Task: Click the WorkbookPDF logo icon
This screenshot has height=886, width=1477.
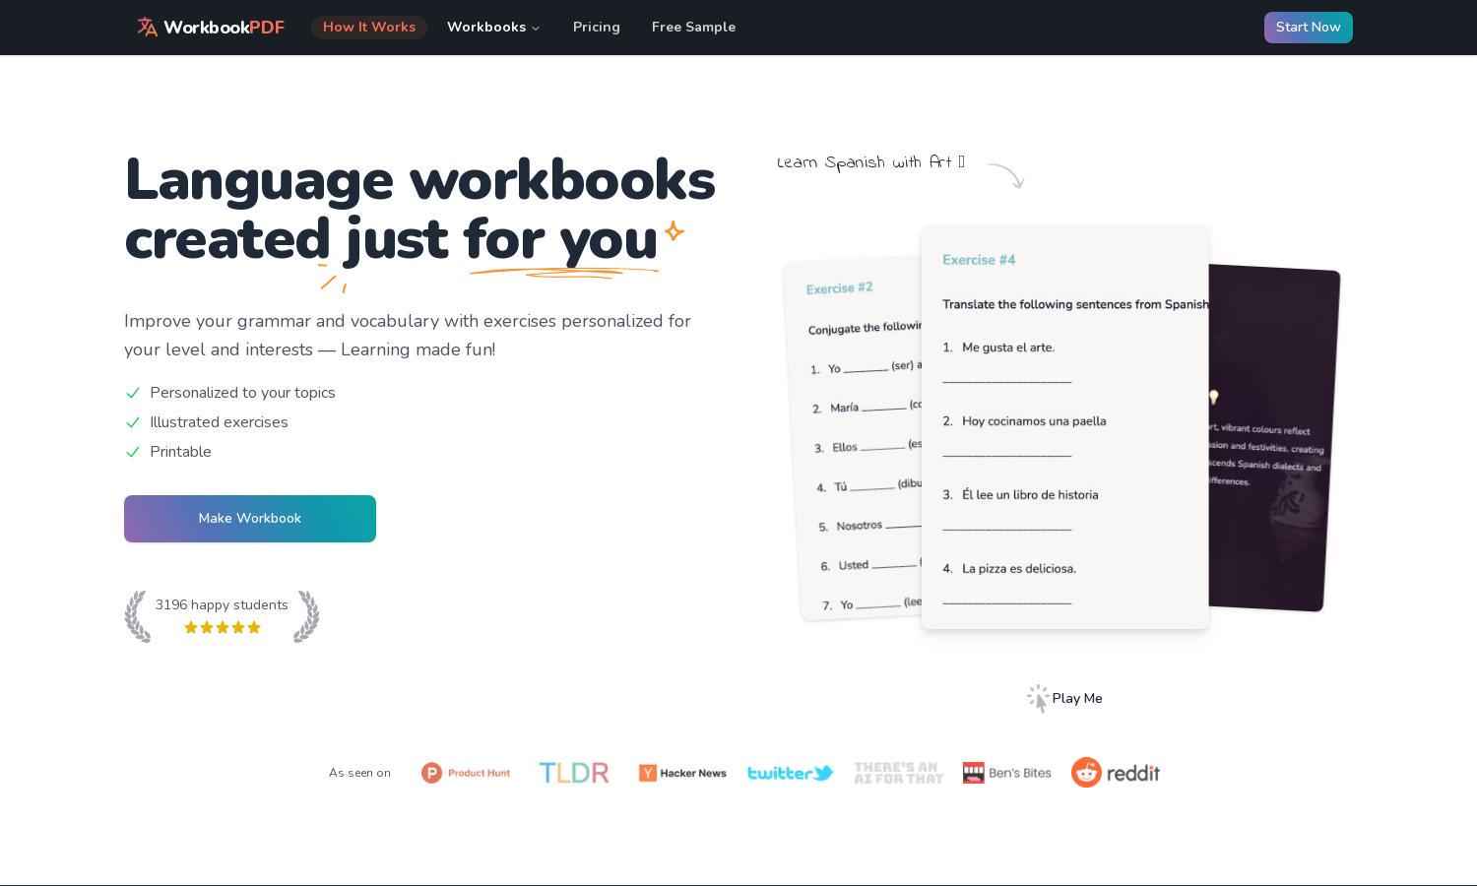Action: coord(148,27)
